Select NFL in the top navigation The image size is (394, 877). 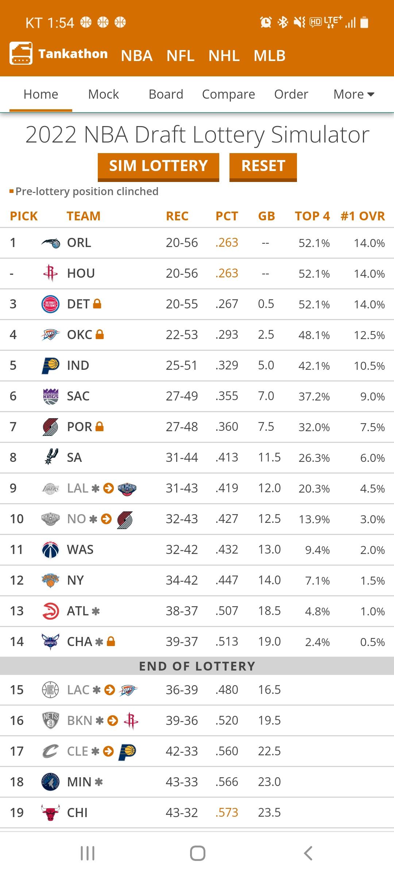[x=180, y=56]
